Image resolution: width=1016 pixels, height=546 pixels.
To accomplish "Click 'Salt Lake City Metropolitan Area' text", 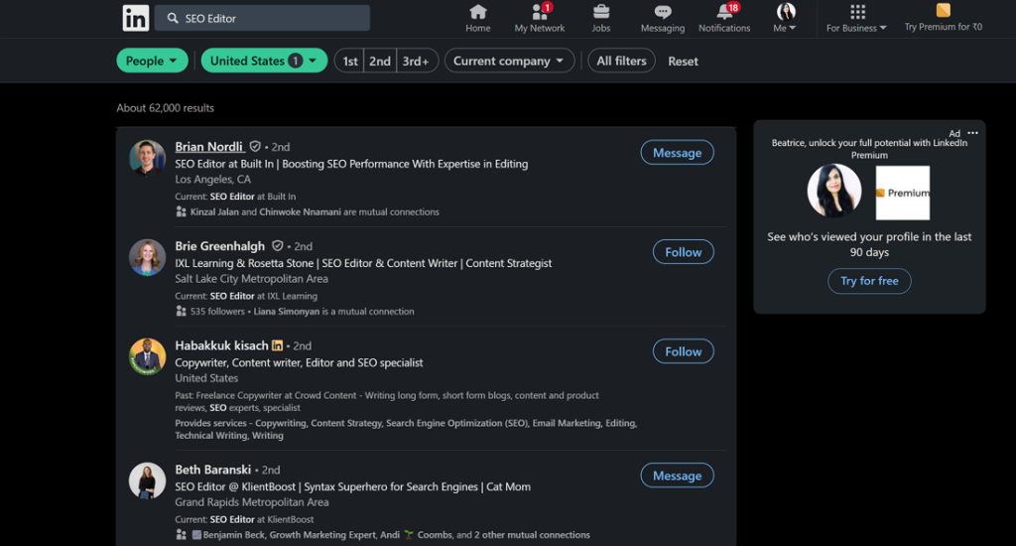I will (x=251, y=278).
